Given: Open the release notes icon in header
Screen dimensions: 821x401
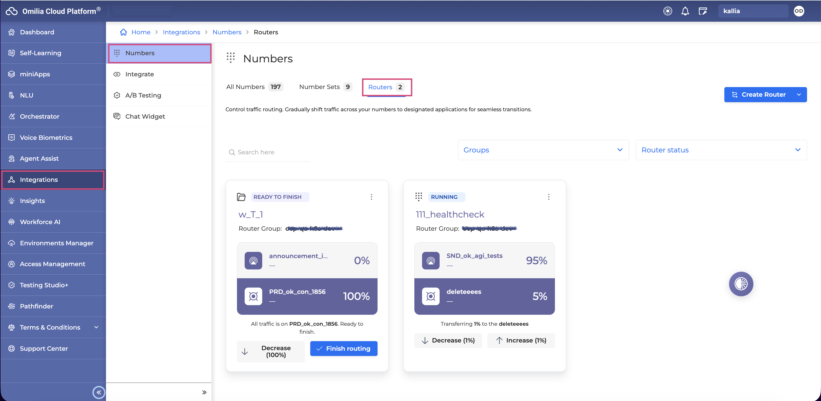Looking at the screenshot, I should pos(702,11).
